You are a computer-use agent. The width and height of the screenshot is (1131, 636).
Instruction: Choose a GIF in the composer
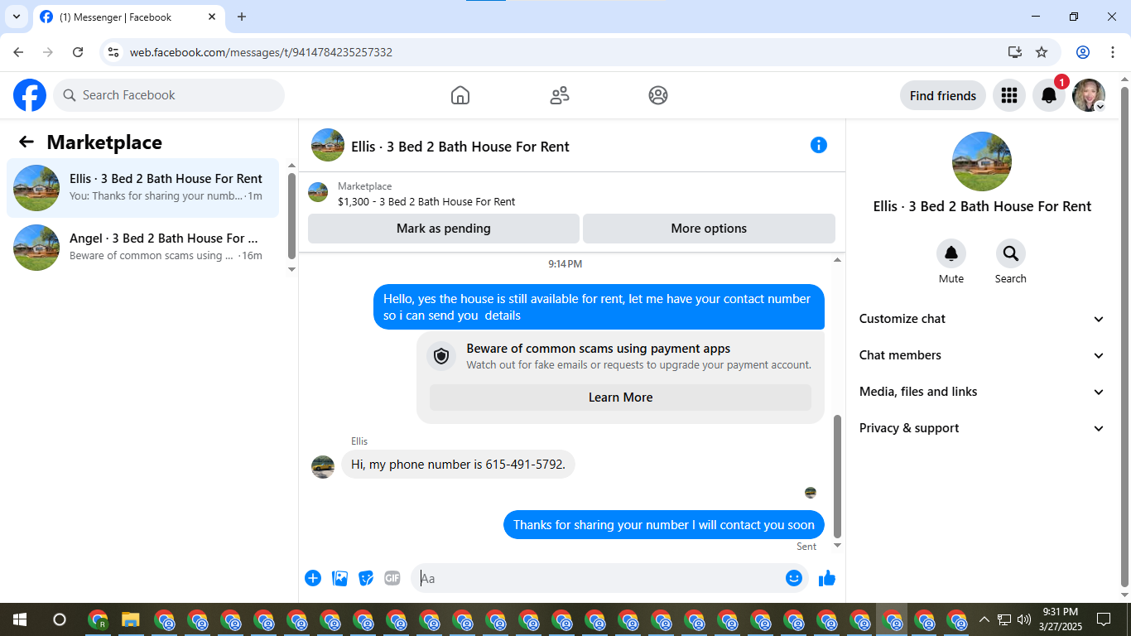(392, 578)
